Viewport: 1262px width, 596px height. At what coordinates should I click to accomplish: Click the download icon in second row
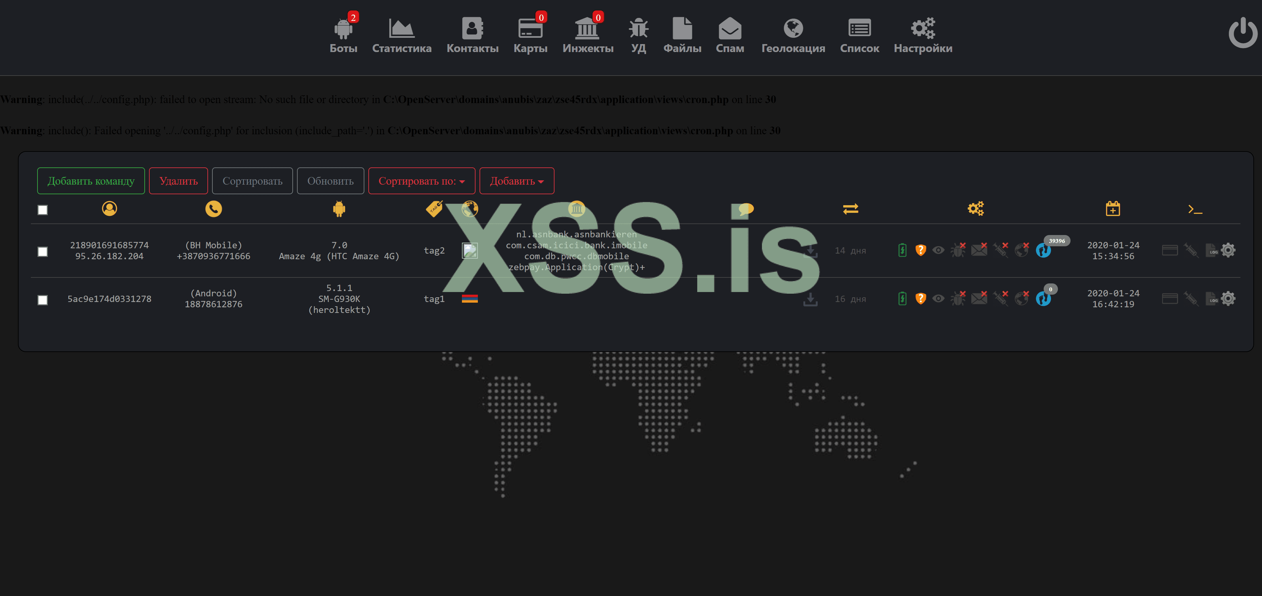(x=810, y=299)
